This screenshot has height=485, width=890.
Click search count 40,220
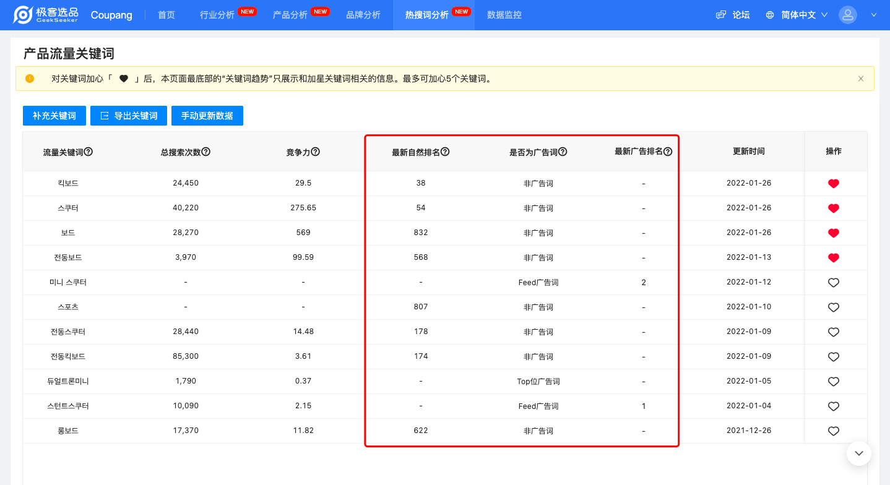[186, 208]
